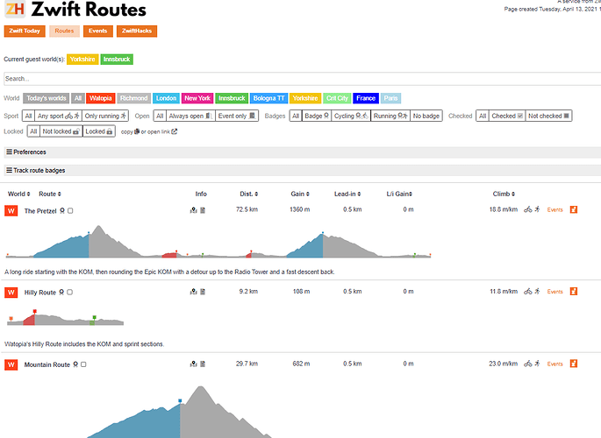
Task: Check The Pretzel completed checkbox
Action: (70, 211)
